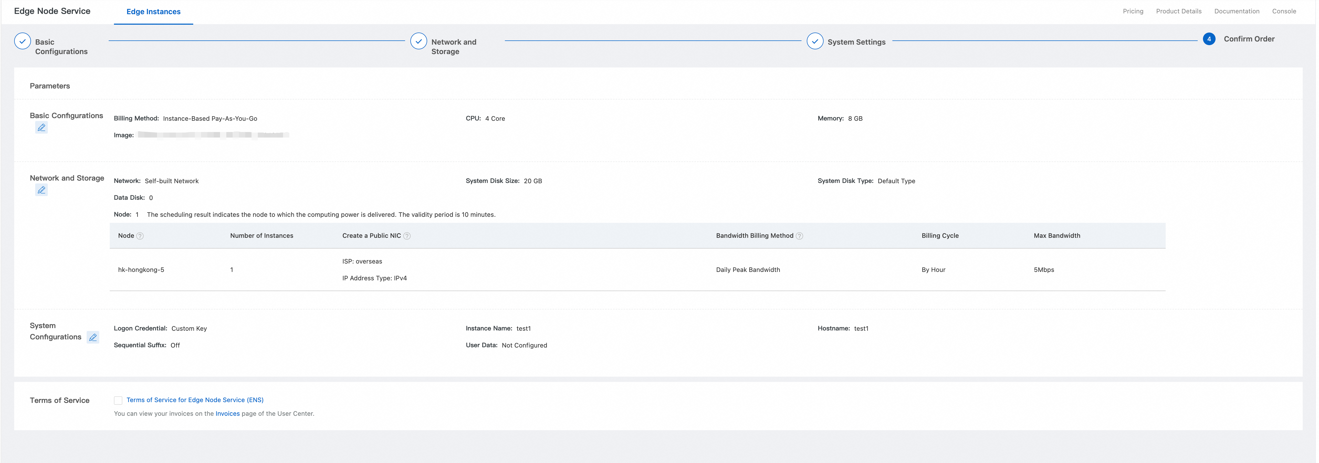
Task: Click the Confirm Order step number 4
Action: (1209, 39)
